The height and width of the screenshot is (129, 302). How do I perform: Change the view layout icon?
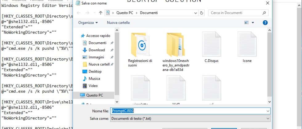[x=247, y=23]
